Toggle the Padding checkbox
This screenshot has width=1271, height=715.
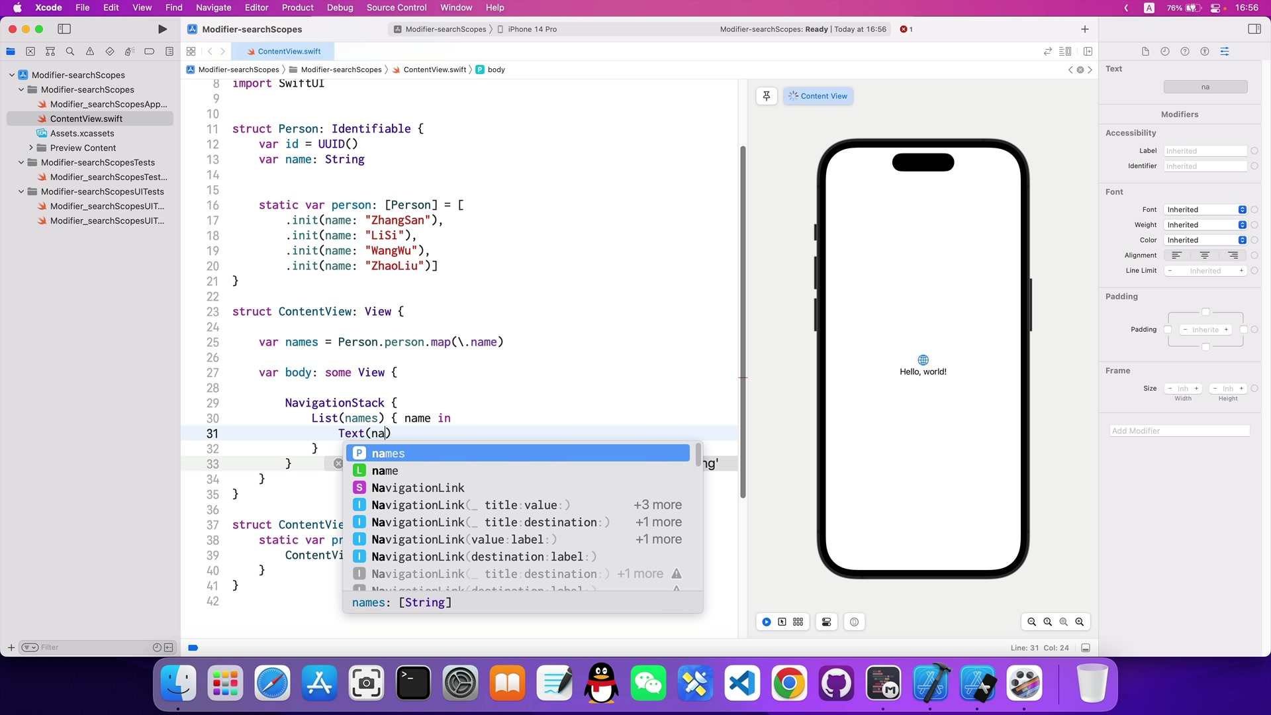coord(1168,330)
